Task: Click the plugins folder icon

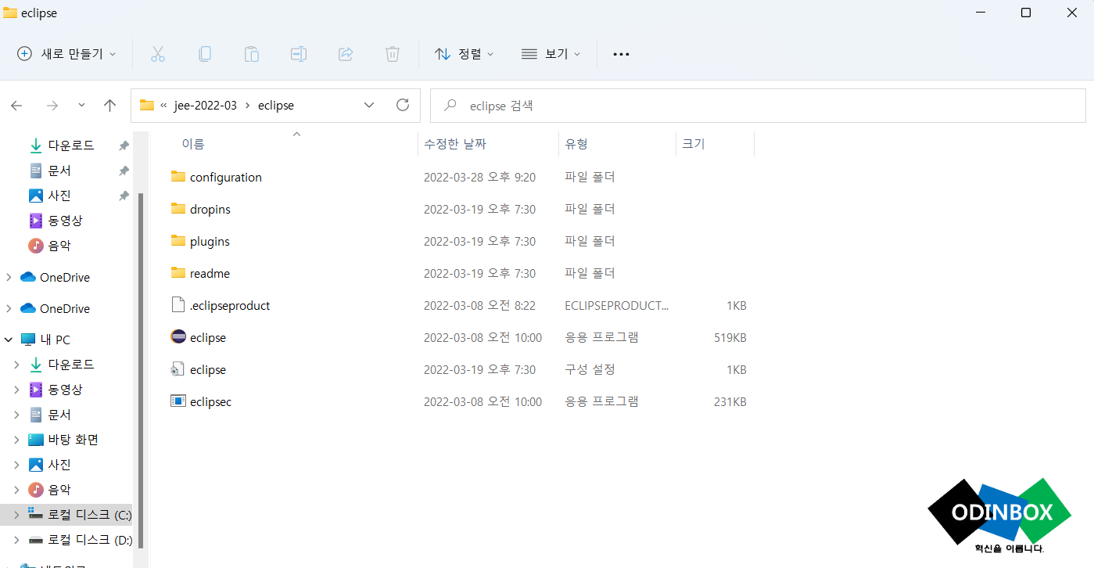Action: (178, 241)
